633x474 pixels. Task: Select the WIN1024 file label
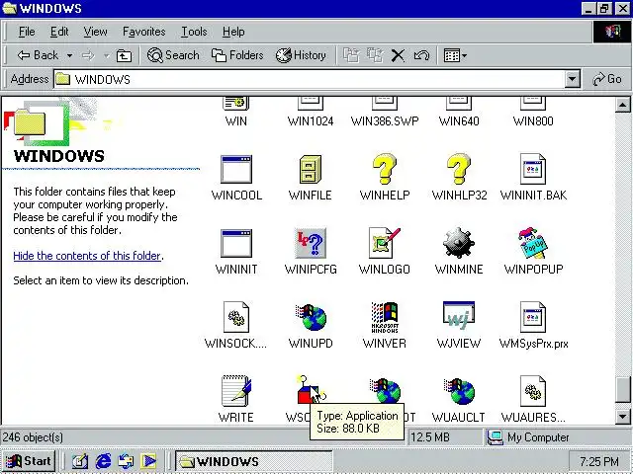click(311, 120)
